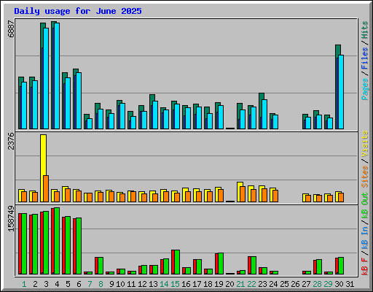Click the chart title 'Daily usage for June 2025'

78,11
